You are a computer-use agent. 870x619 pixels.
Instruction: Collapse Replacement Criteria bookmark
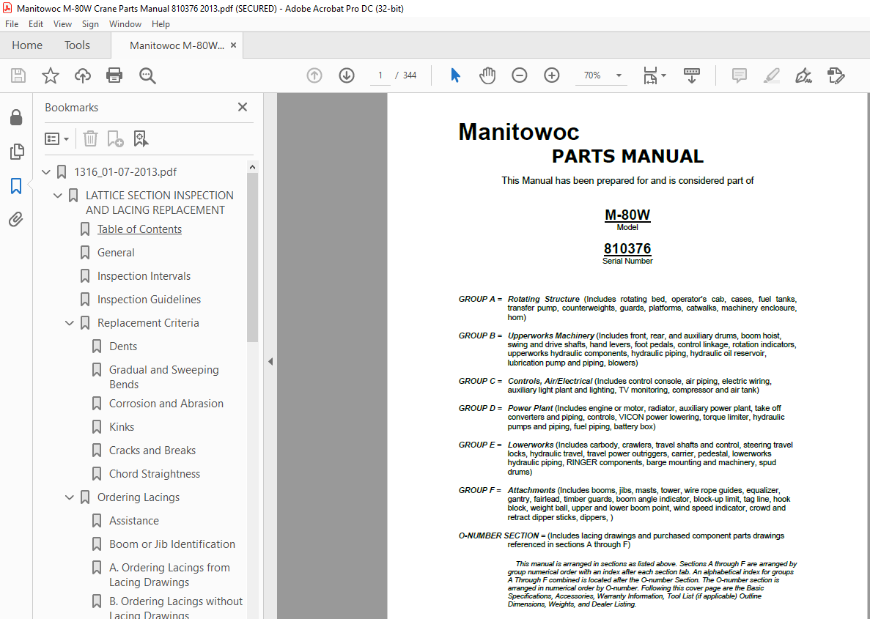pyautogui.click(x=70, y=323)
